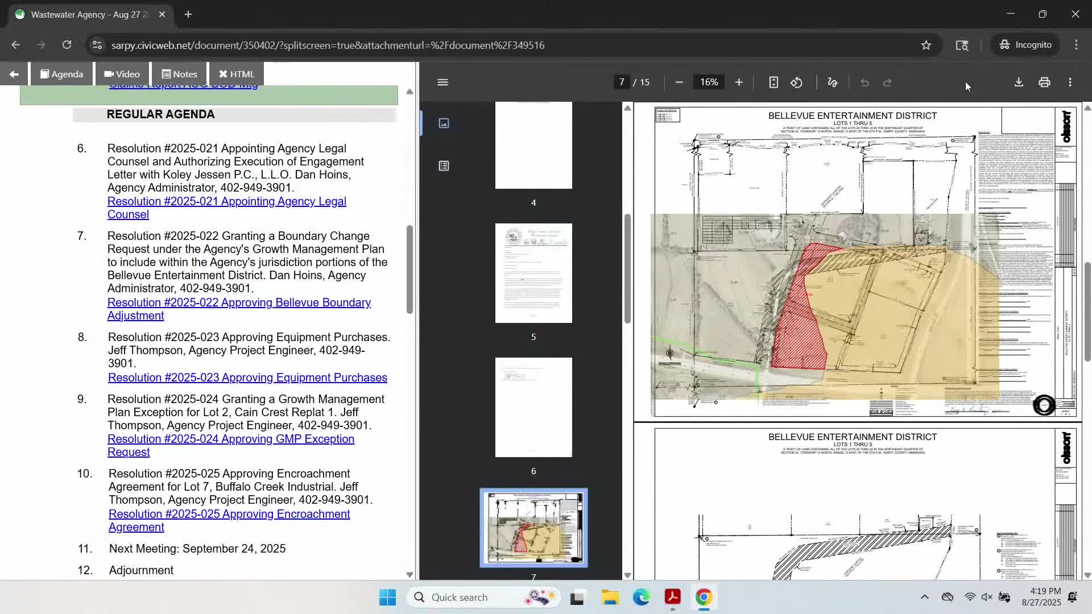Viewport: 1092px width, 614px height.
Task: Click the fit to page icon
Action: [773, 82]
